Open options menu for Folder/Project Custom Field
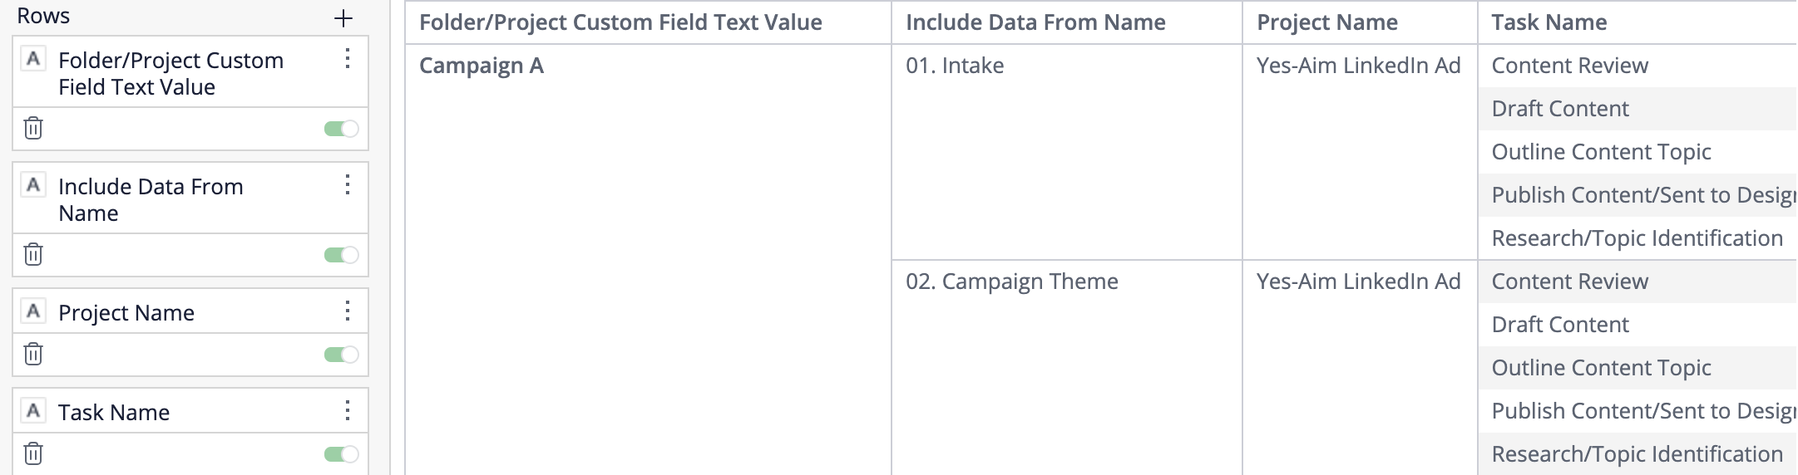 click(x=348, y=58)
